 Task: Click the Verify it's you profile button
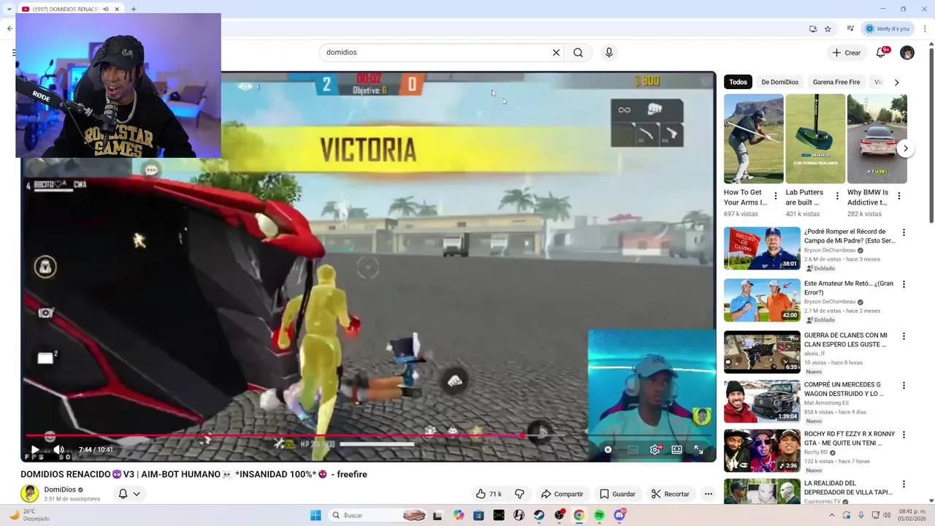(x=888, y=28)
